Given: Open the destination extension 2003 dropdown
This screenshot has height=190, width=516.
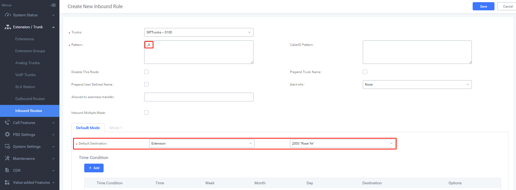Looking at the screenshot, I should click(342, 144).
